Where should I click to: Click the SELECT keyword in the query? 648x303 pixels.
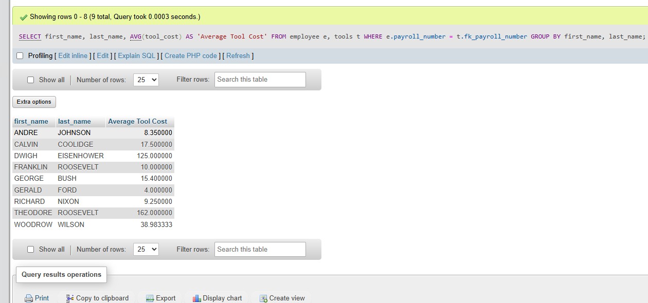(x=30, y=36)
